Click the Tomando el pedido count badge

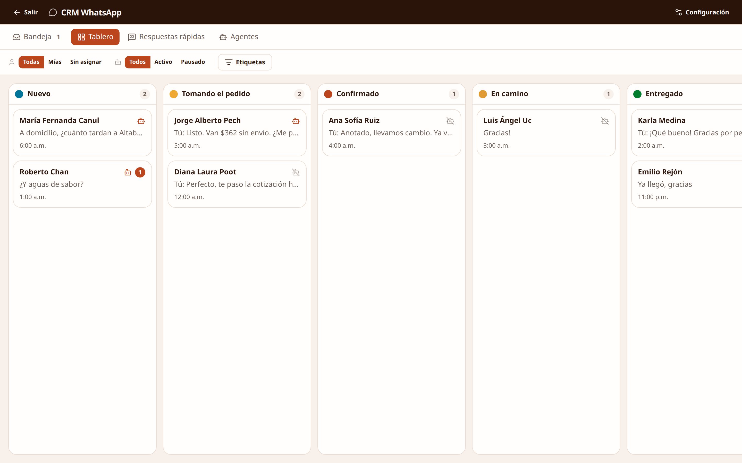pos(299,94)
